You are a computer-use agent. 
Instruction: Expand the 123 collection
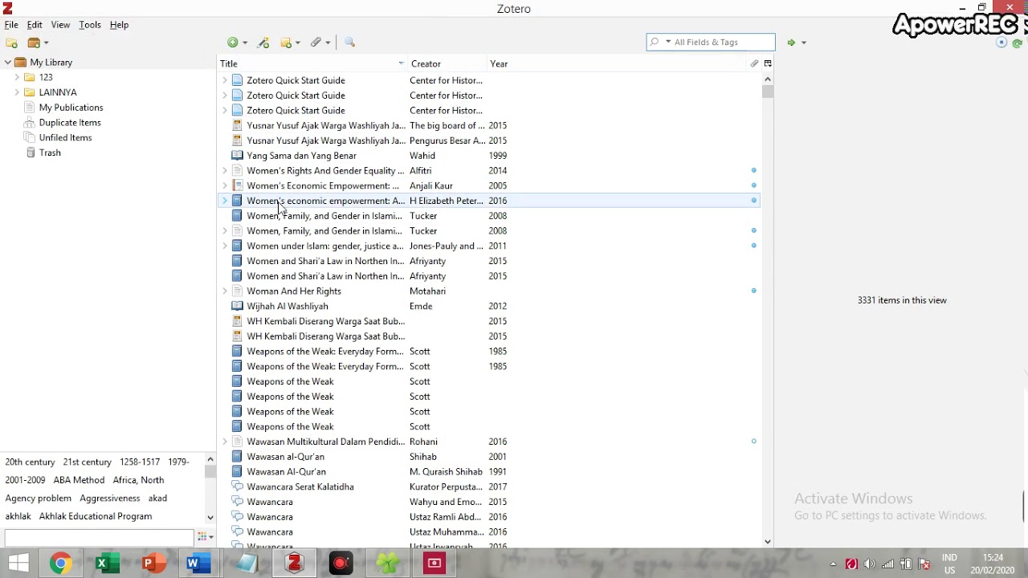(17, 78)
